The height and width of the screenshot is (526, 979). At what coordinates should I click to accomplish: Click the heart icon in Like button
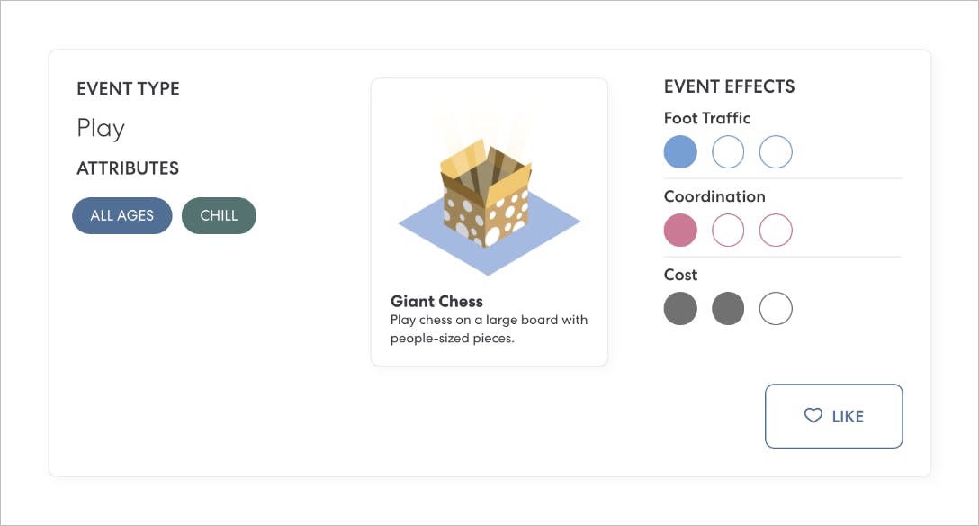point(813,416)
